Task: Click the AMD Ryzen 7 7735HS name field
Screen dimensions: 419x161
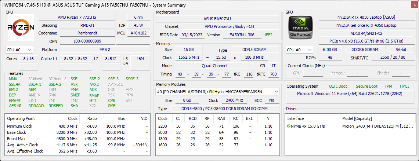Action: click(x=77, y=17)
